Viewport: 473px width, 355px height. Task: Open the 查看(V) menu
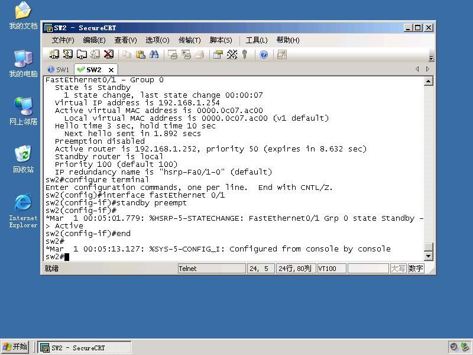click(x=125, y=40)
